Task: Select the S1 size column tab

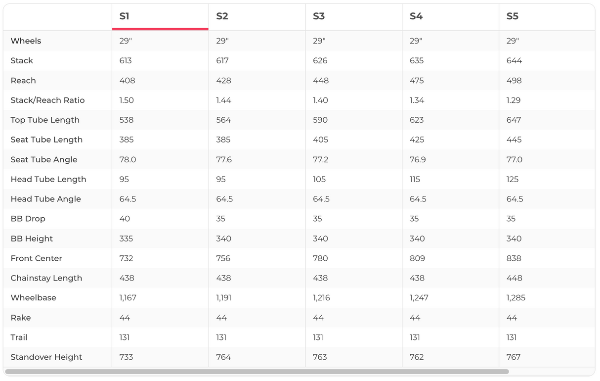Action: [x=125, y=16]
